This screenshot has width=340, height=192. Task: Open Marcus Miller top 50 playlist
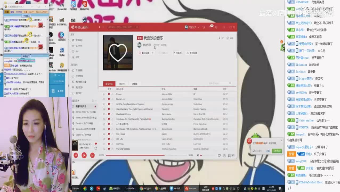[84, 112]
